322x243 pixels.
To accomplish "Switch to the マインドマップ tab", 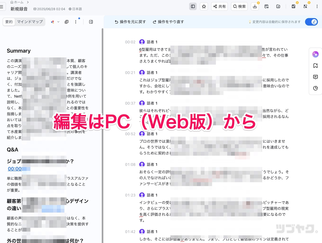I will (30, 22).
